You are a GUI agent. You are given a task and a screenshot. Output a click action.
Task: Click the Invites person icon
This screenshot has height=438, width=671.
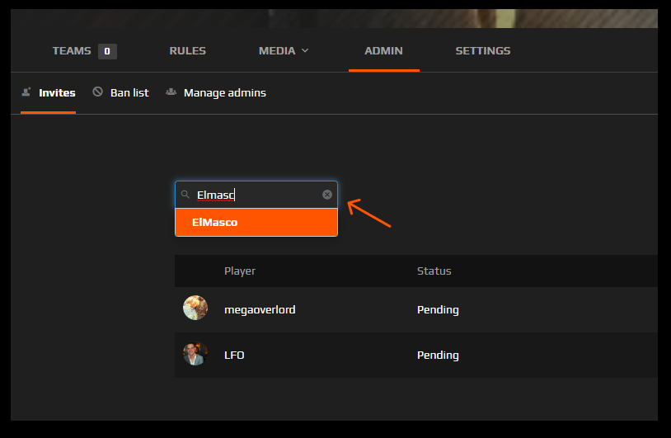(x=26, y=92)
